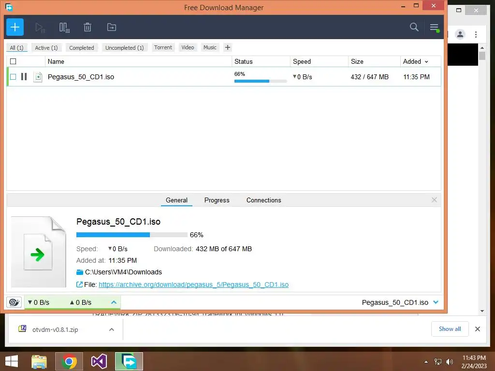Click the Show all downloads button in Chrome
This screenshot has width=495, height=371.
point(450,329)
